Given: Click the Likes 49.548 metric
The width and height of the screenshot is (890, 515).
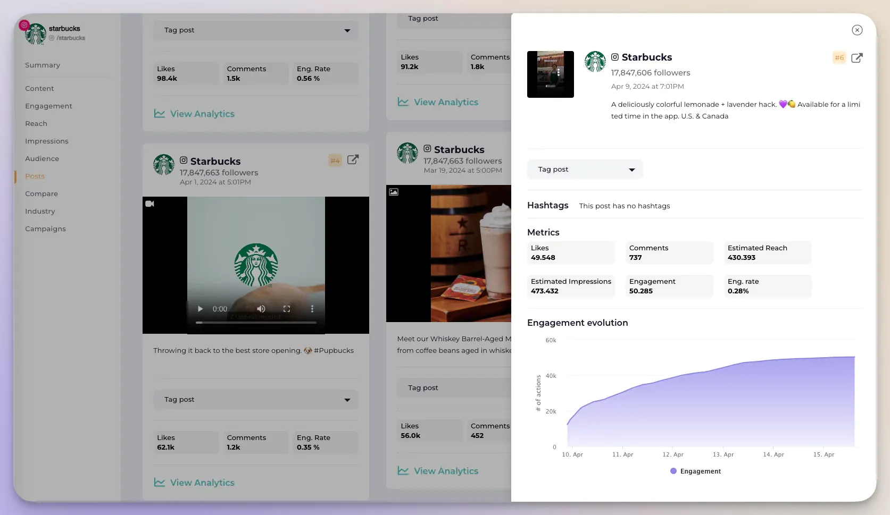Looking at the screenshot, I should pos(571,253).
